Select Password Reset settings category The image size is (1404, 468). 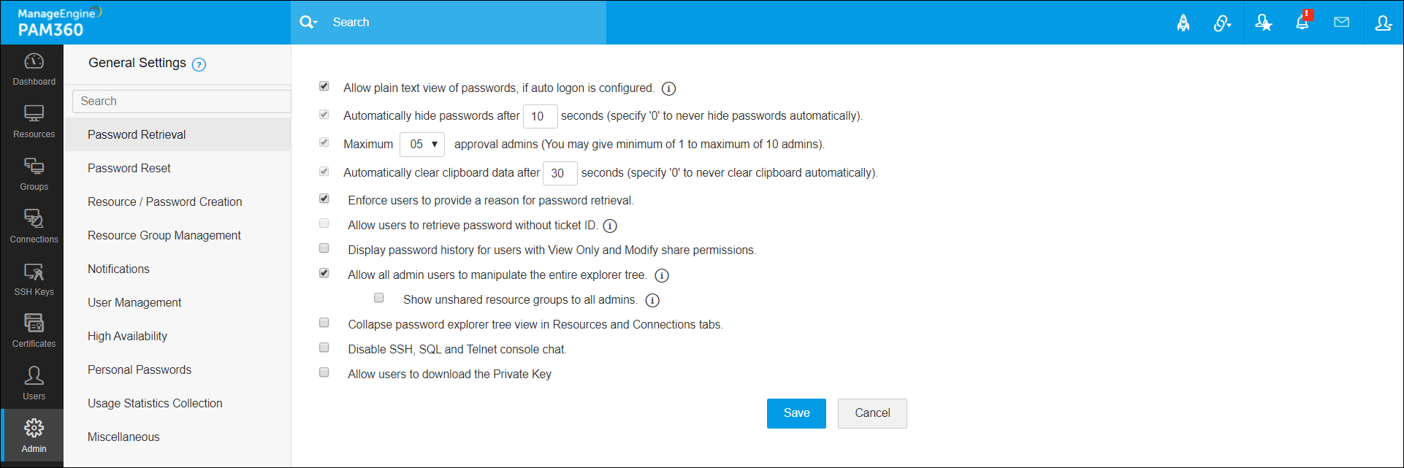click(129, 168)
